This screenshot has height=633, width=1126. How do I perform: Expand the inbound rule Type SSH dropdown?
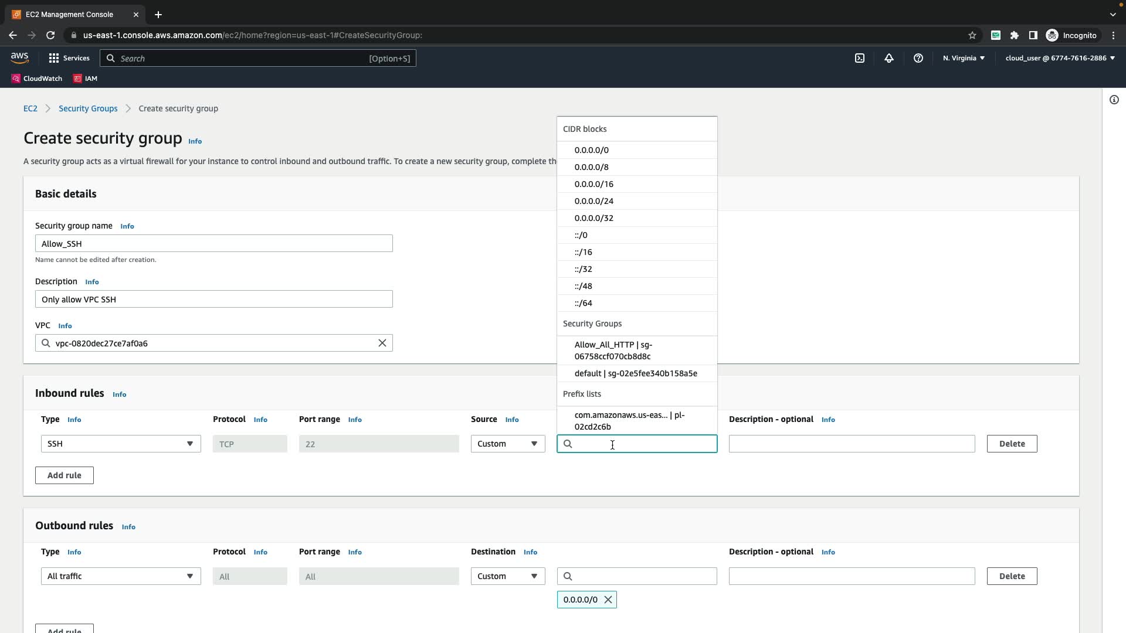121,444
